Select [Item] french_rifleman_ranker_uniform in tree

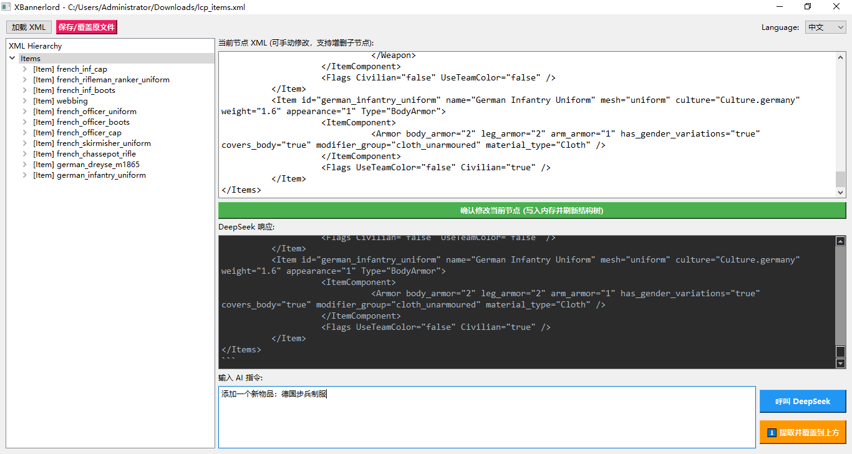(101, 80)
